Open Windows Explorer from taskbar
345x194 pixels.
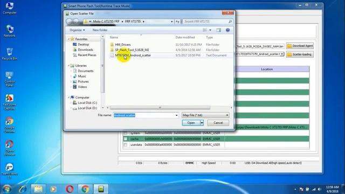point(38,189)
